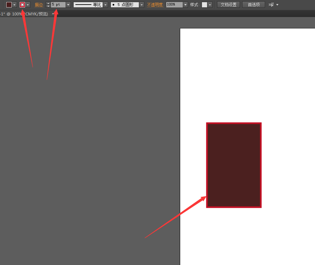This screenshot has height=265, width=315.
Task: Expand the stroke weight dropdown
Action: [68, 5]
